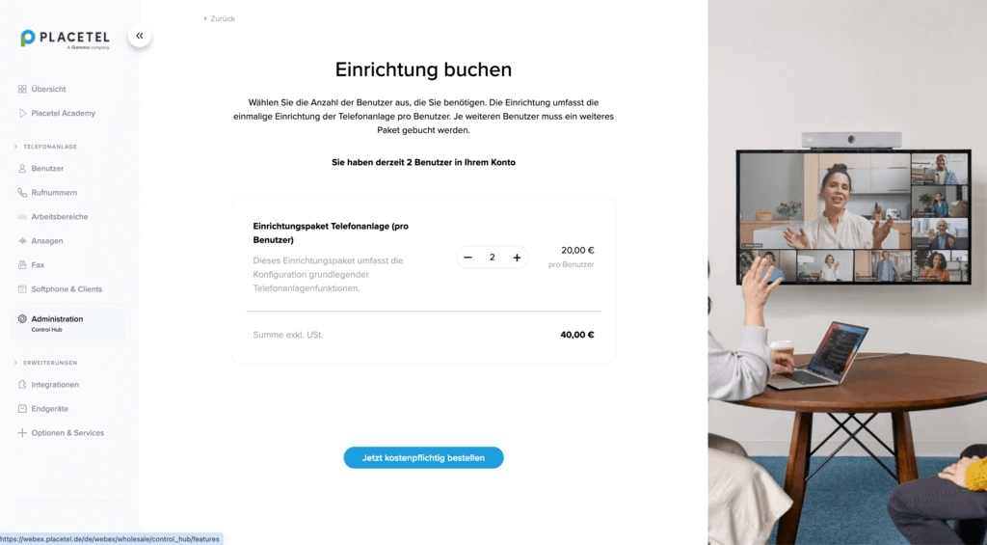
Task: Click the Benutzer person icon
Action: point(22,168)
